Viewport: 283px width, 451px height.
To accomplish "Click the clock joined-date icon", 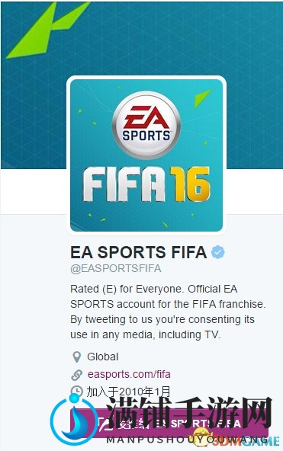I will pyautogui.click(x=76, y=390).
